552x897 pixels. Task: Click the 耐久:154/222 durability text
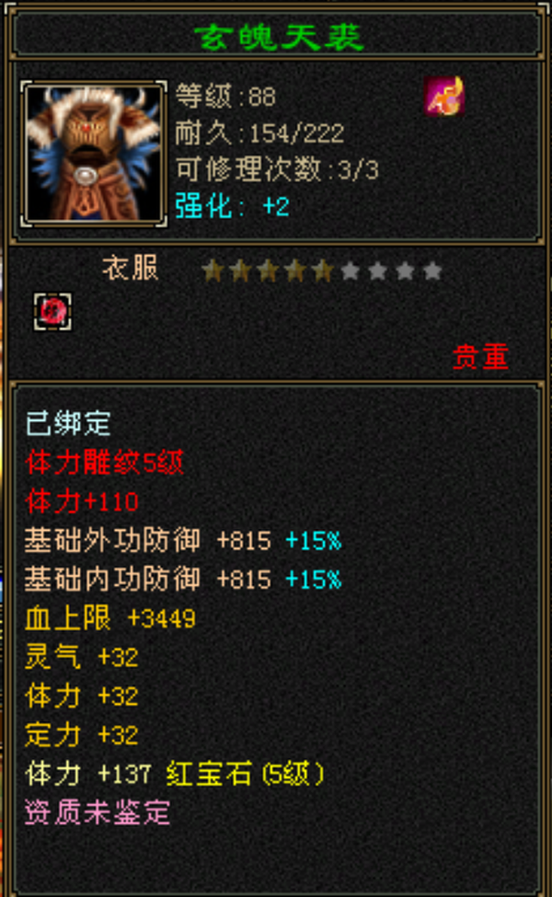(x=259, y=133)
